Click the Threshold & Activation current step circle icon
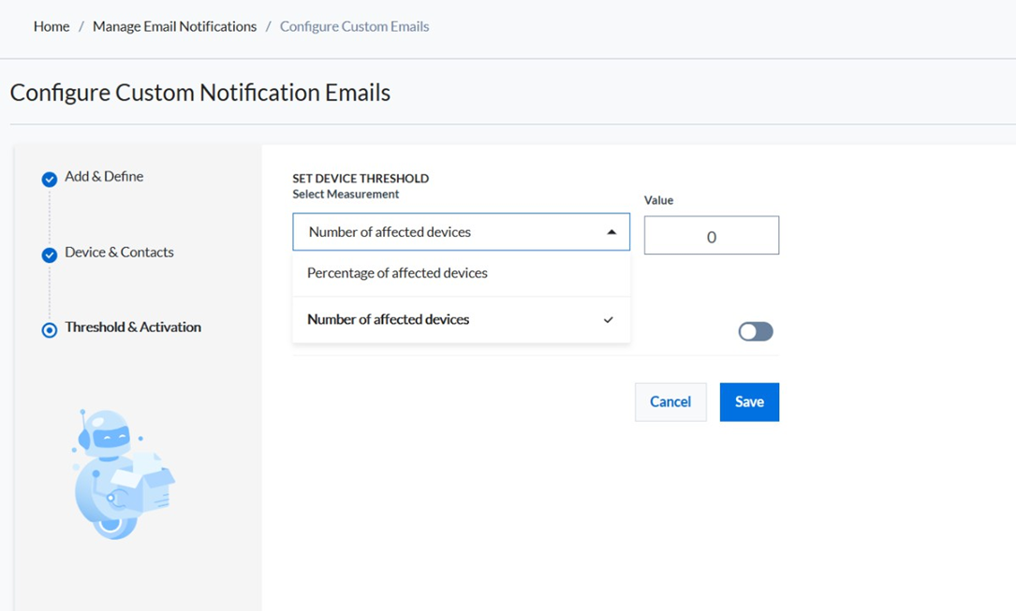The image size is (1016, 611). coord(50,330)
